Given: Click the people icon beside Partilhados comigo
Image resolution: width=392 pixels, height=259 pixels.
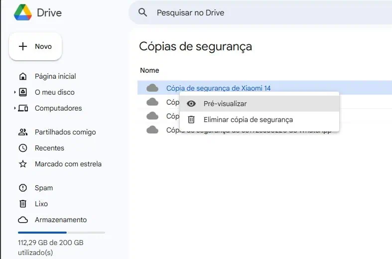Looking at the screenshot, I should click(x=23, y=132).
